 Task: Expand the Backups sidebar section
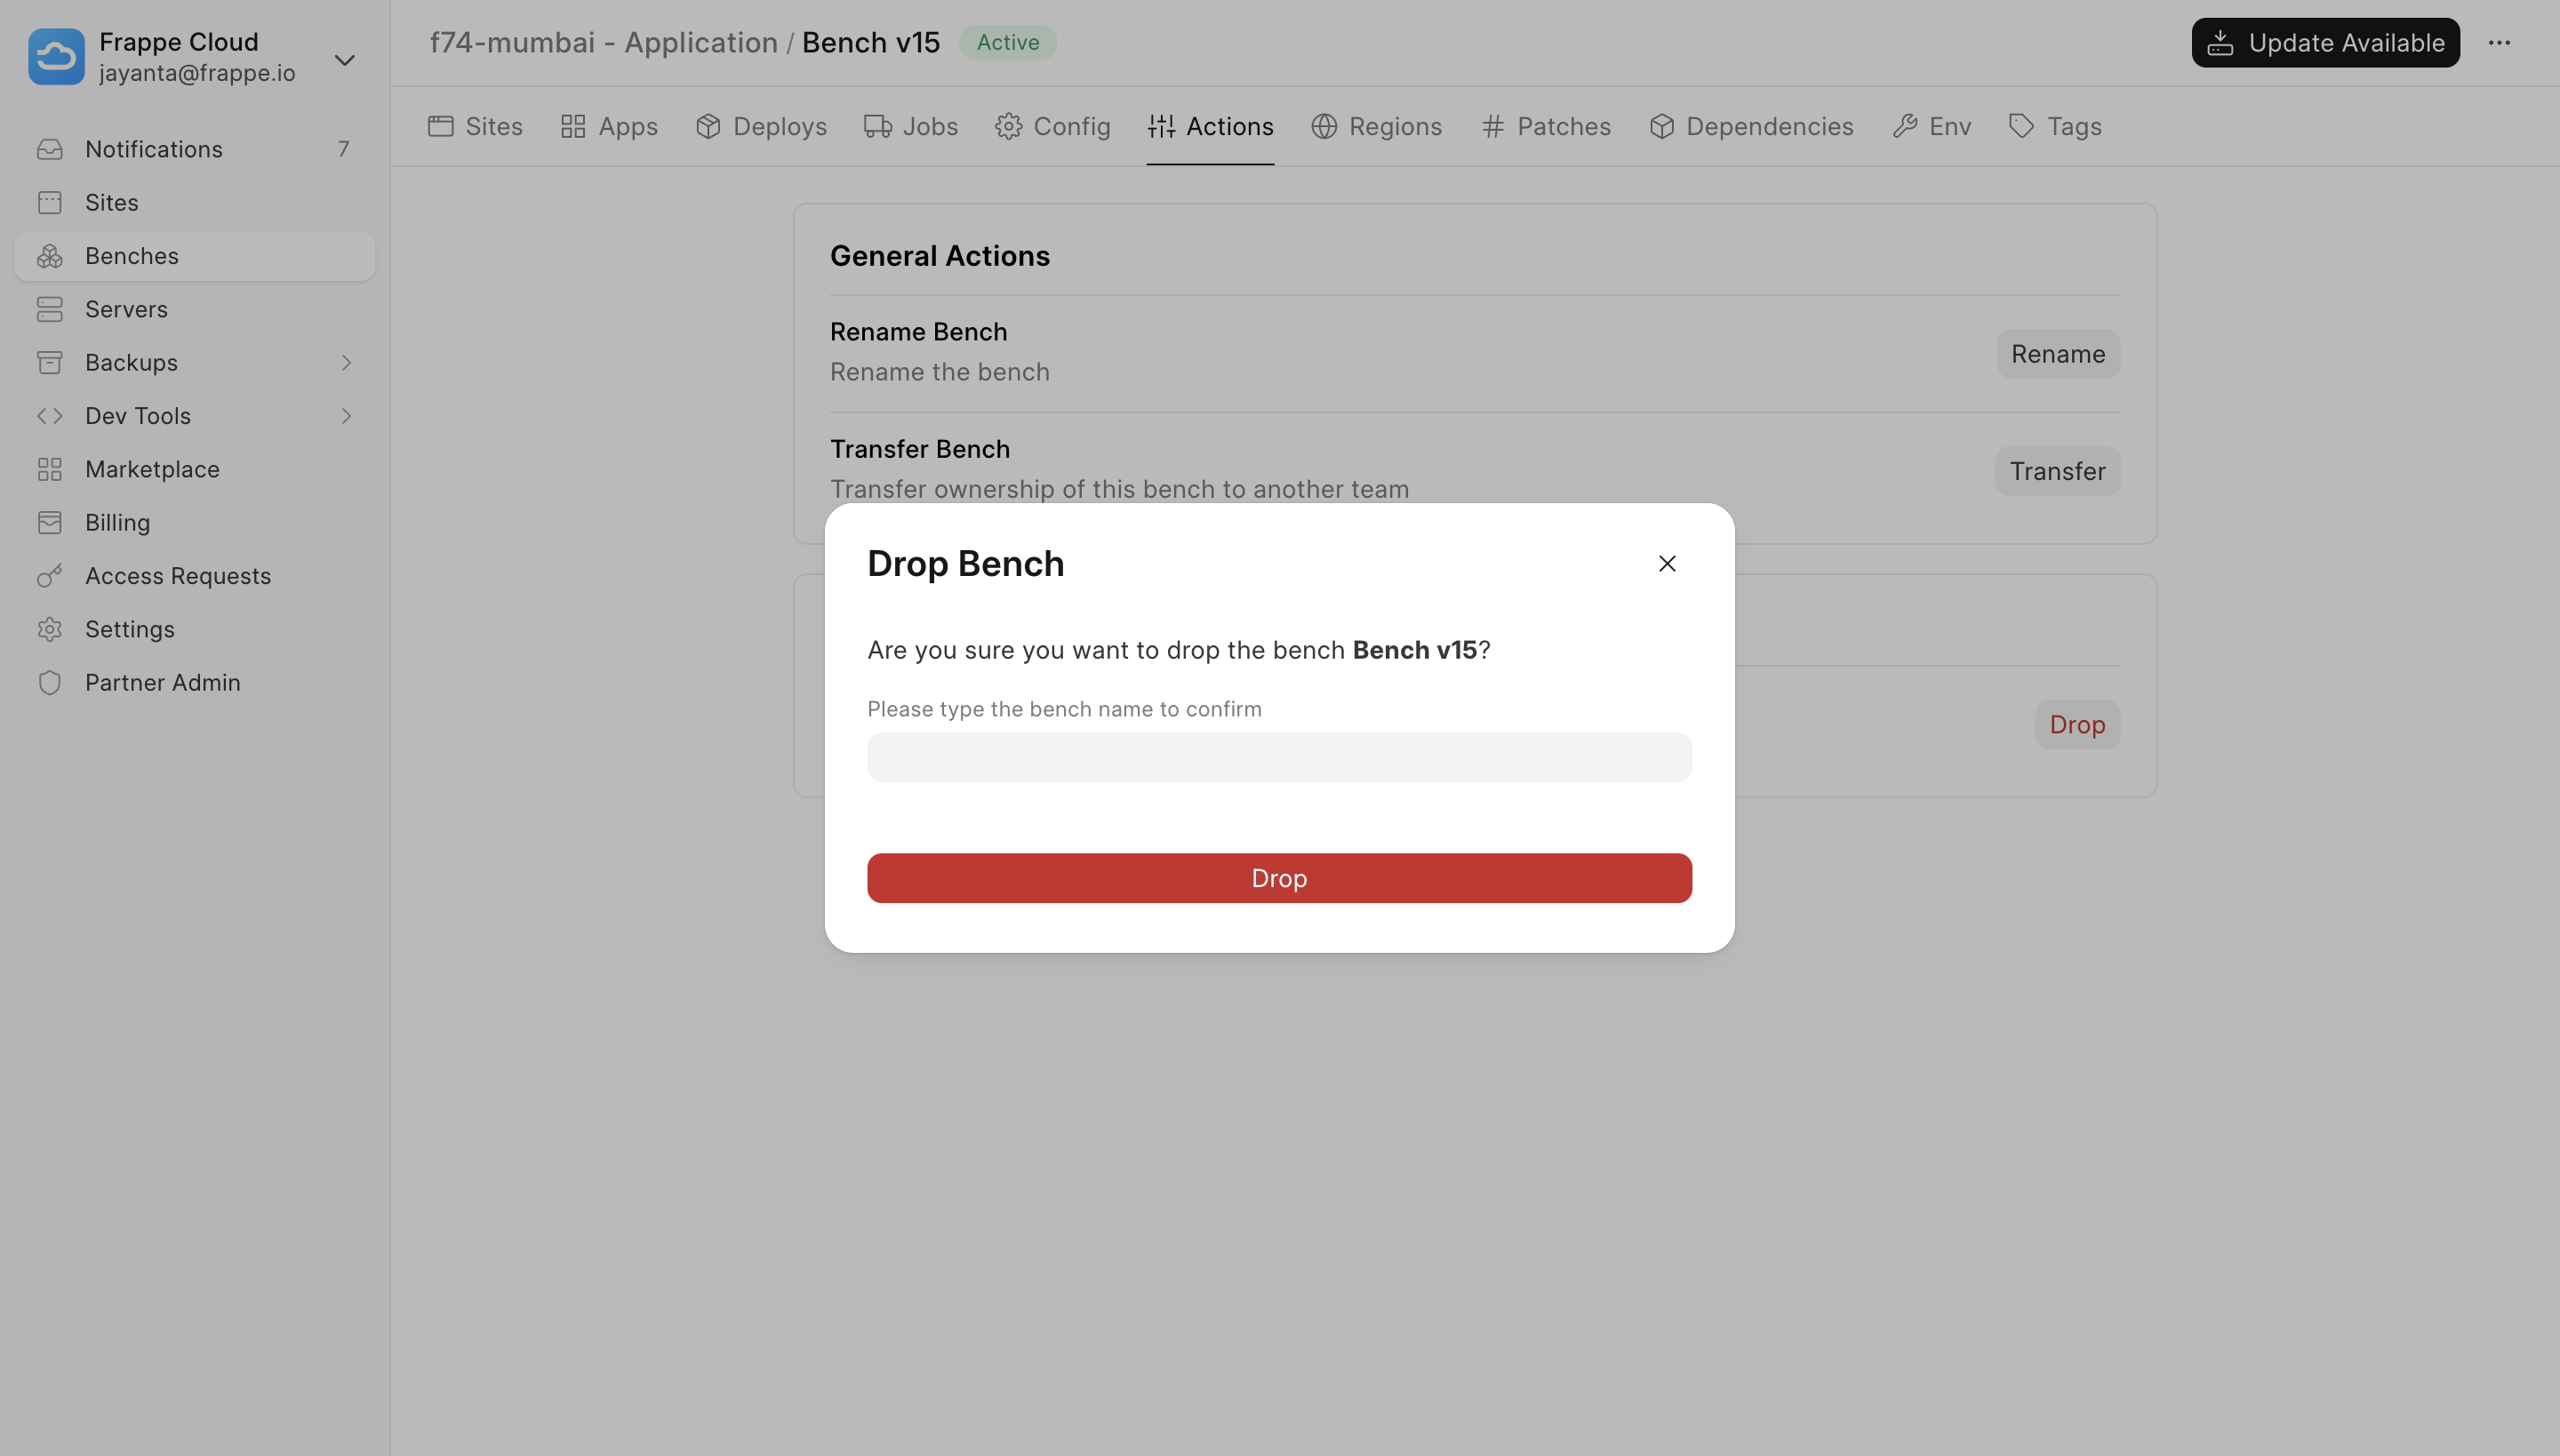[x=346, y=363]
